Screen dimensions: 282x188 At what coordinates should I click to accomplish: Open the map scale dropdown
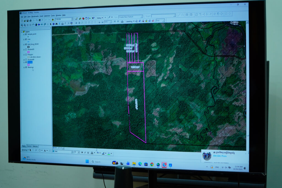click(72, 19)
